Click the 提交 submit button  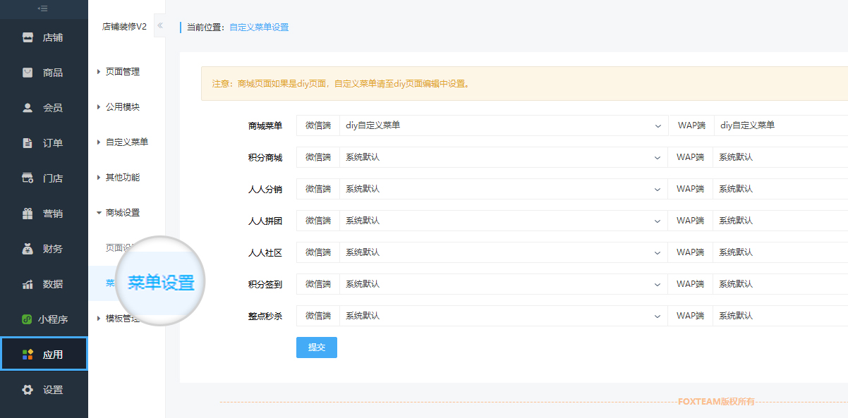[x=316, y=347]
